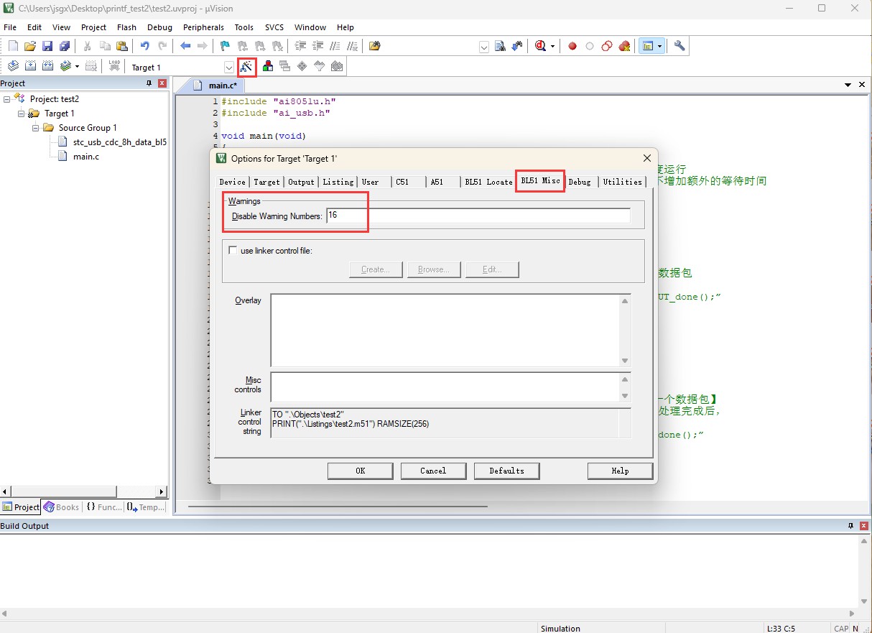
Task: Click the Open file folder icon
Action: point(30,46)
